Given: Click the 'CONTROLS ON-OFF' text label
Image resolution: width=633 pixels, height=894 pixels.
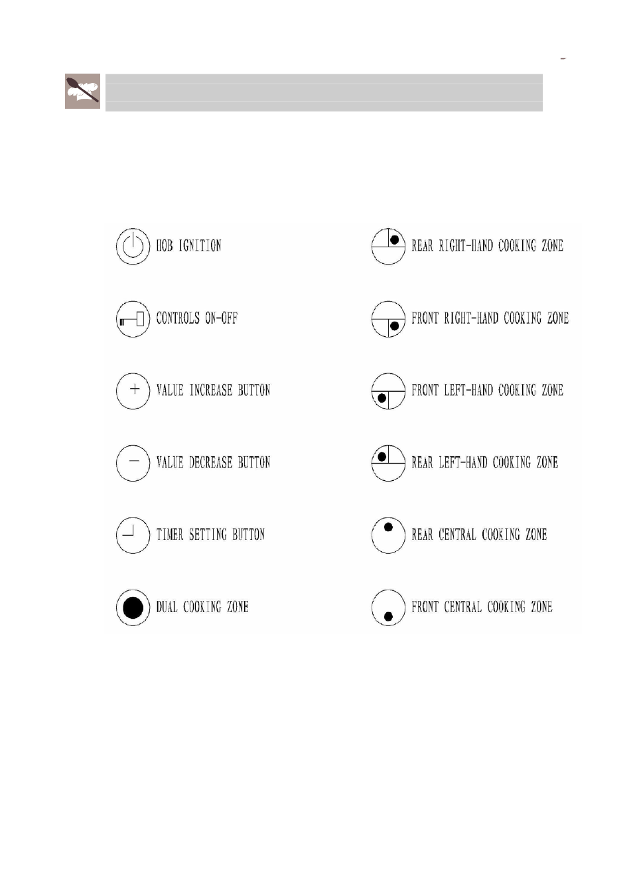Looking at the screenshot, I should pyautogui.click(x=196, y=318).
